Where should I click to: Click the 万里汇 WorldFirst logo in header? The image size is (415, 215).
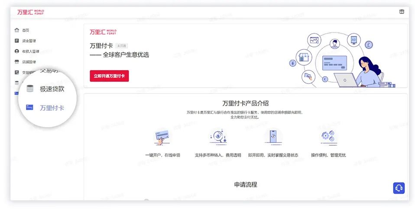(30, 12)
